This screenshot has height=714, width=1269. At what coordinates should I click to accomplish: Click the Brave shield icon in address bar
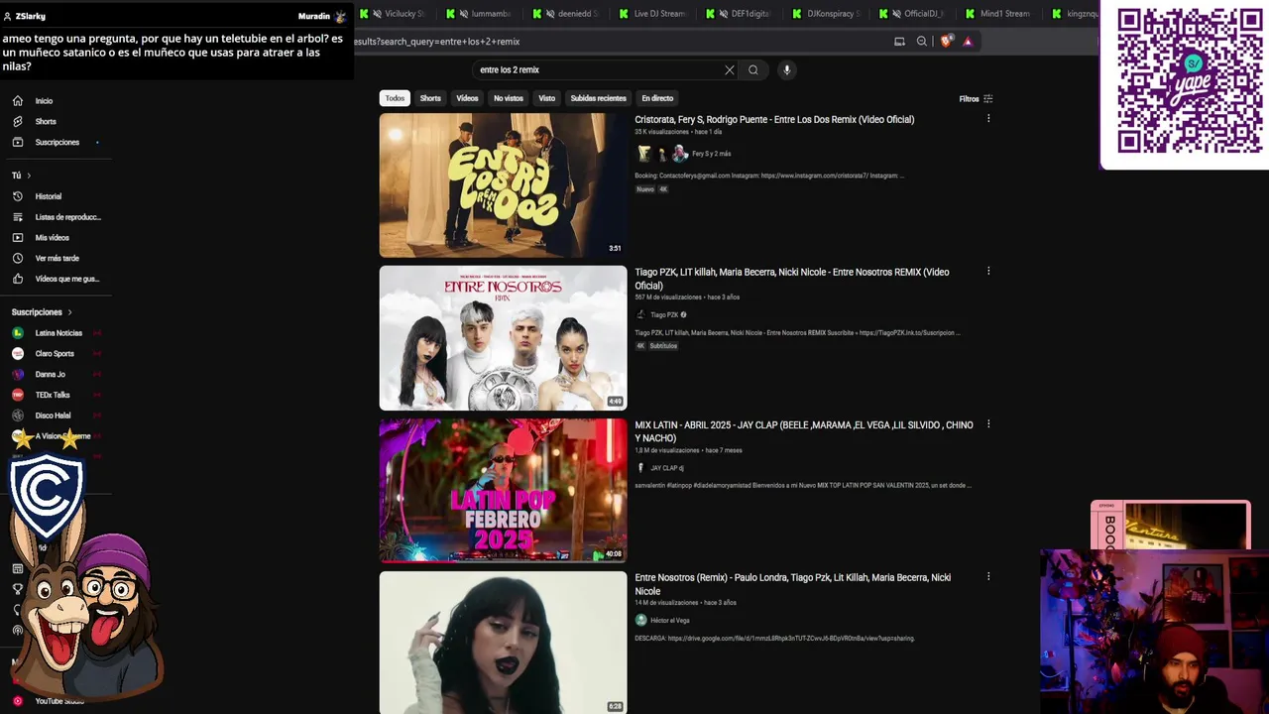click(x=946, y=41)
